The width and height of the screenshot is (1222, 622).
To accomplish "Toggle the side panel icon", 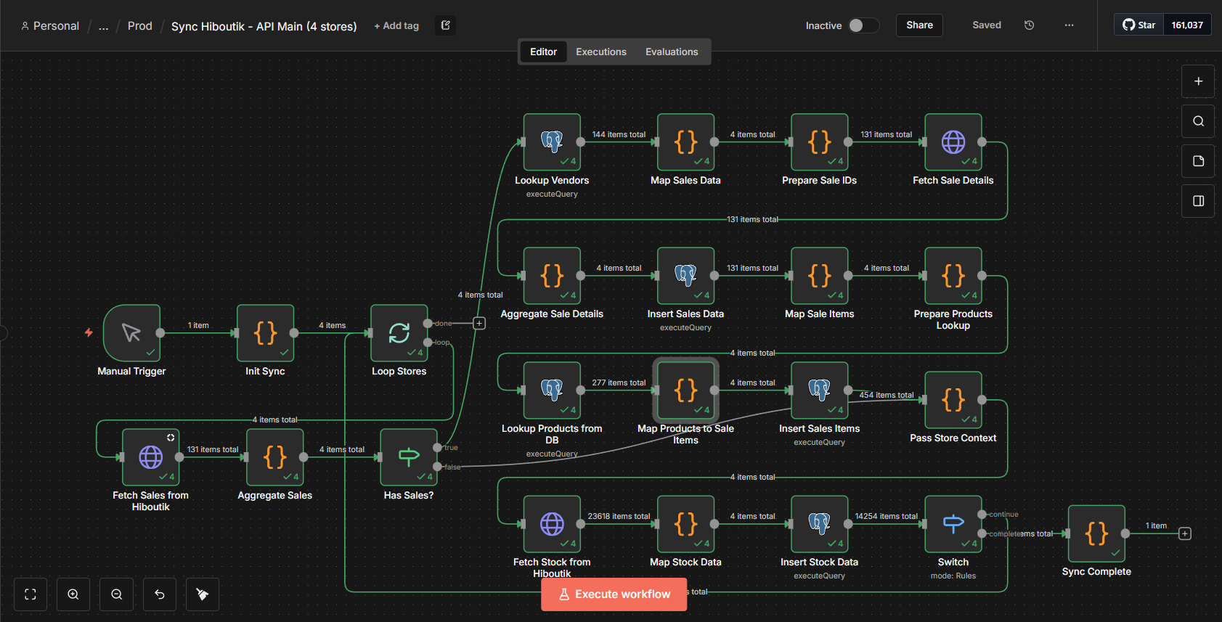I will pyautogui.click(x=1198, y=201).
